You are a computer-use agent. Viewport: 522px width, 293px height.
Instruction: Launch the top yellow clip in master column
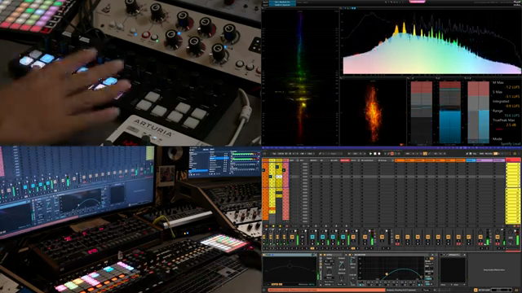513,165
